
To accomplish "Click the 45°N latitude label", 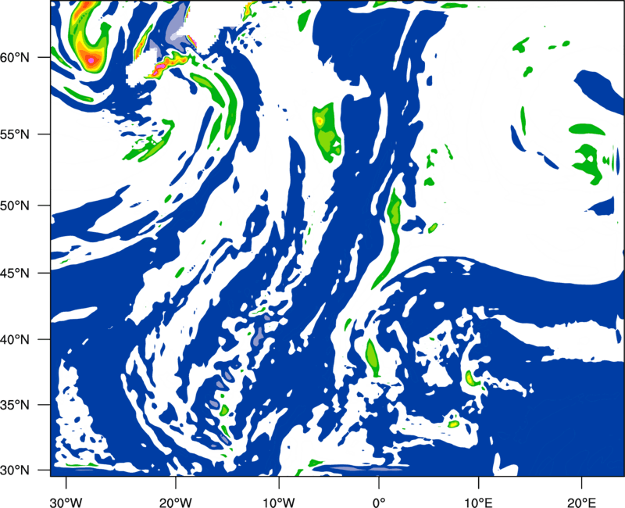I will [15, 274].
